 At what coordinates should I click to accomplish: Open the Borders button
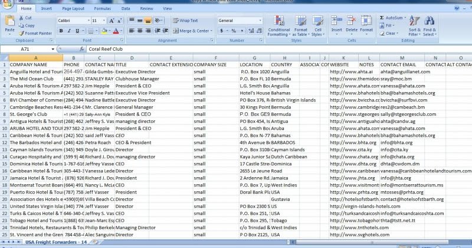tap(91, 31)
